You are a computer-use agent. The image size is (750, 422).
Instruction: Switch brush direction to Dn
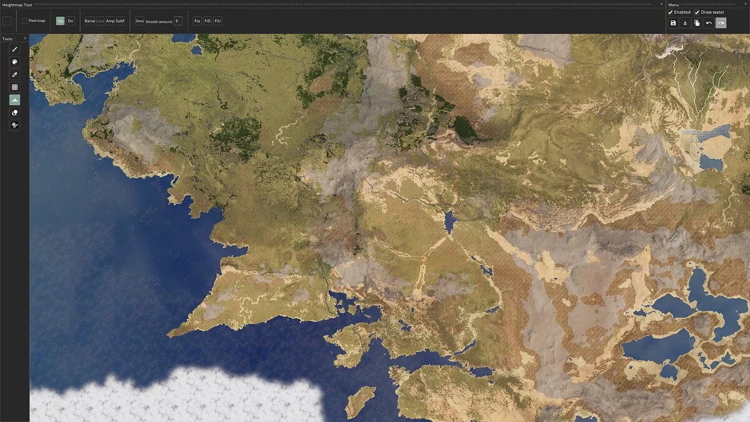70,21
